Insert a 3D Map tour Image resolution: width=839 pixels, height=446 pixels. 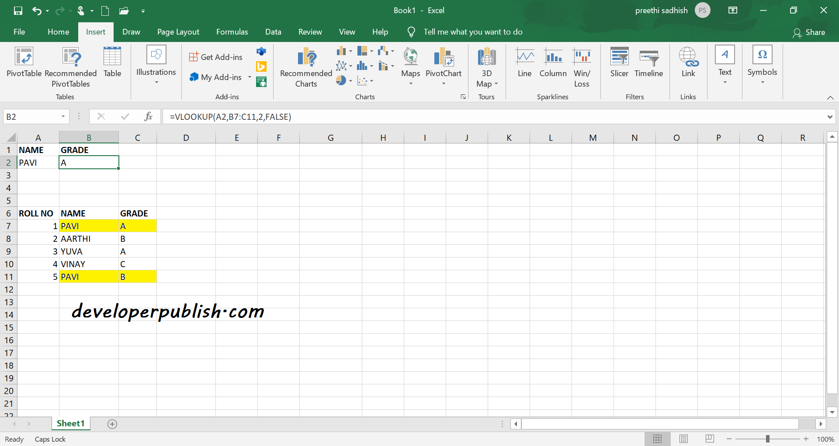coord(486,66)
